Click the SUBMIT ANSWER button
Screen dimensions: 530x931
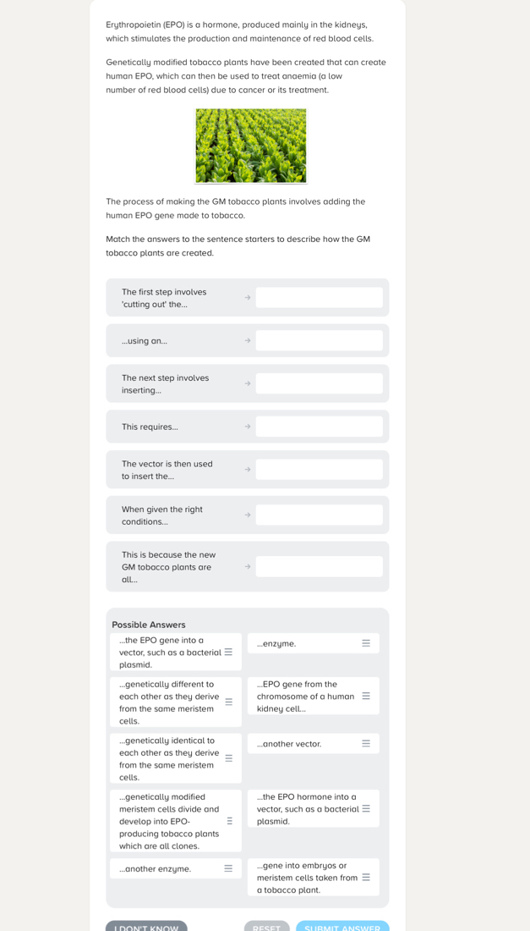pyautogui.click(x=342, y=928)
